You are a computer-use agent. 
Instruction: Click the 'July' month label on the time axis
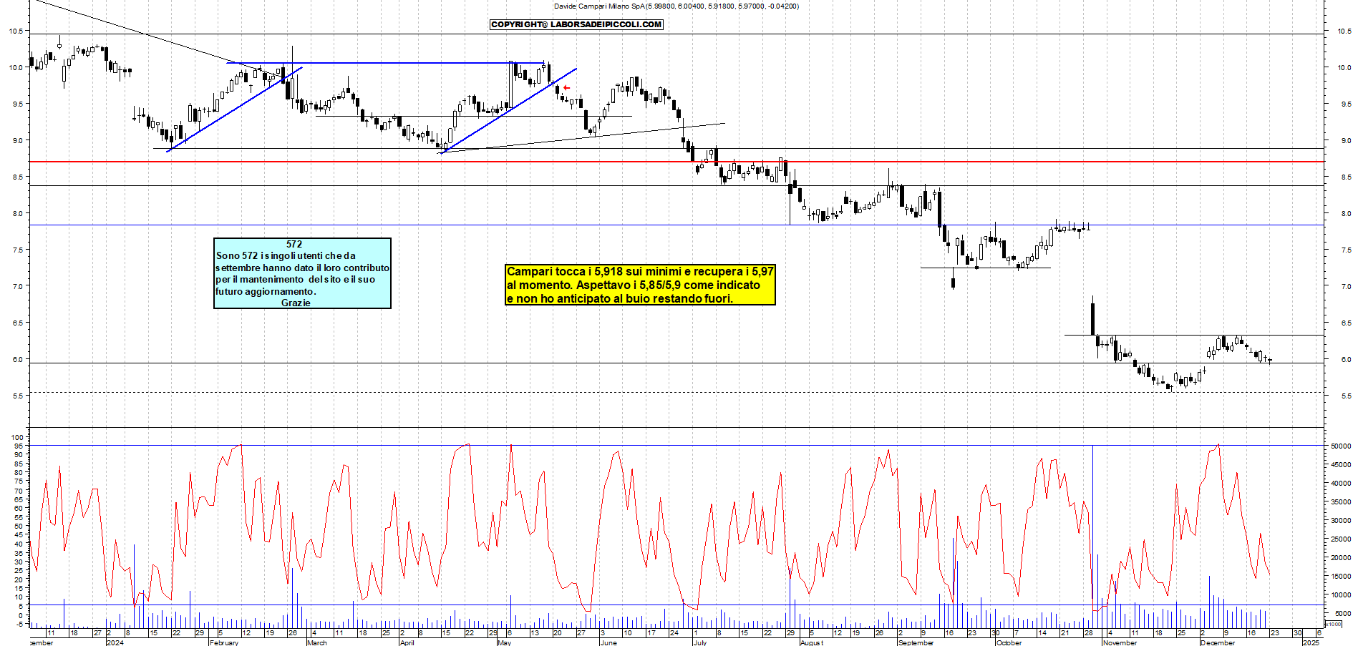coord(699,642)
